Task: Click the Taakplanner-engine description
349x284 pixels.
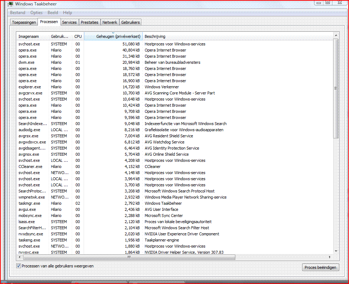Action: click(x=162, y=240)
